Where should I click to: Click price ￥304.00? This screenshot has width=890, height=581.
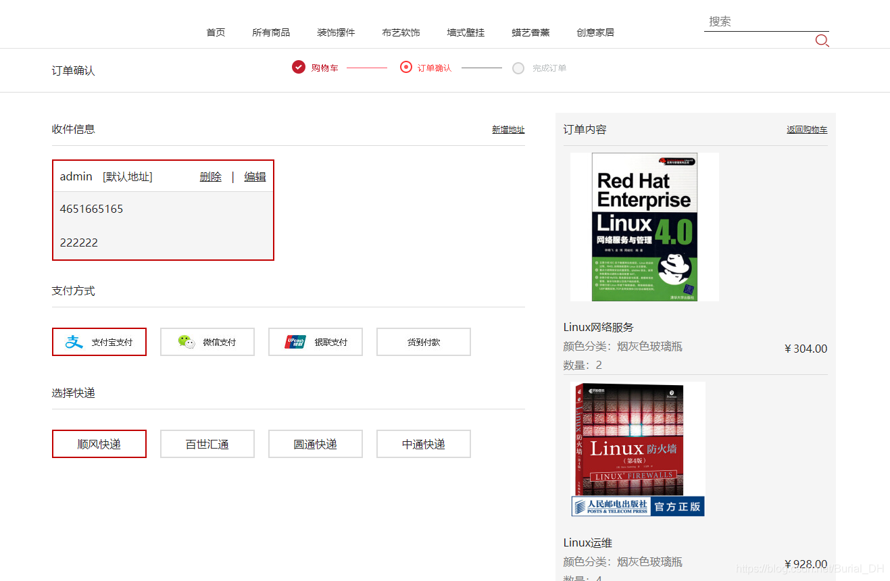click(x=806, y=349)
